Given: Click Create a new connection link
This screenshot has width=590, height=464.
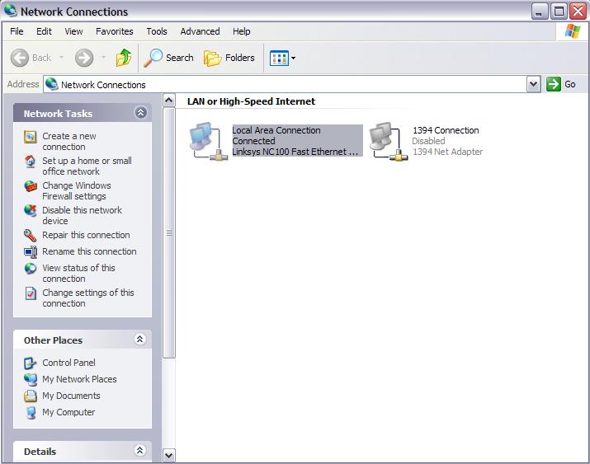Looking at the screenshot, I should (x=69, y=141).
